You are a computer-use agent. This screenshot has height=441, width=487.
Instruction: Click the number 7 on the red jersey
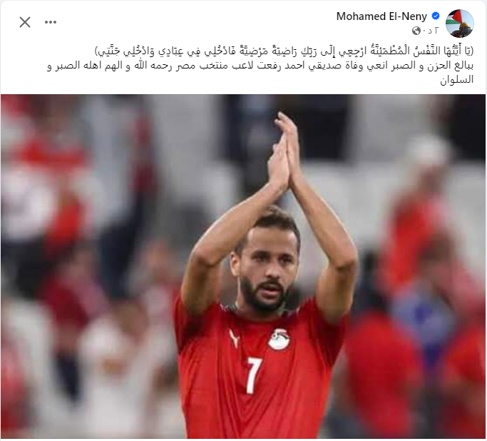pos(254,375)
